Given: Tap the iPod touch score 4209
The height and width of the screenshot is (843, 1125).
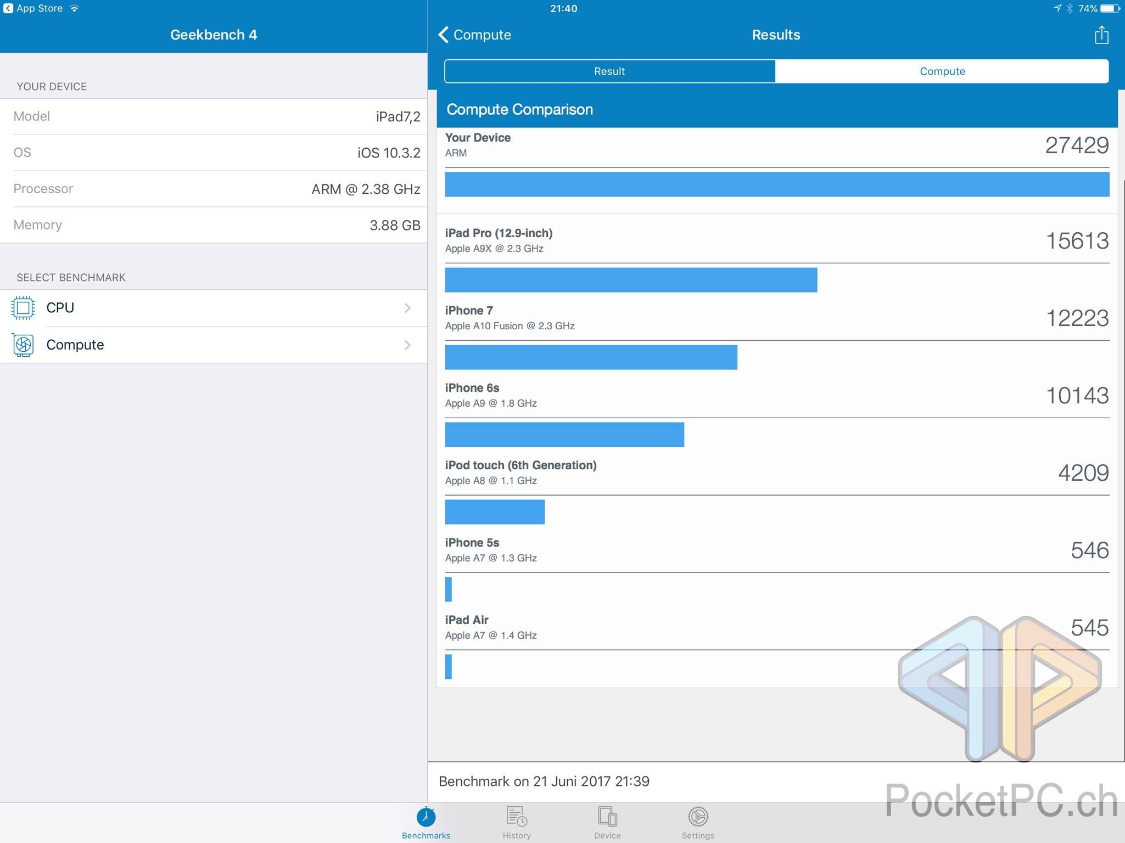Looking at the screenshot, I should [x=1083, y=473].
